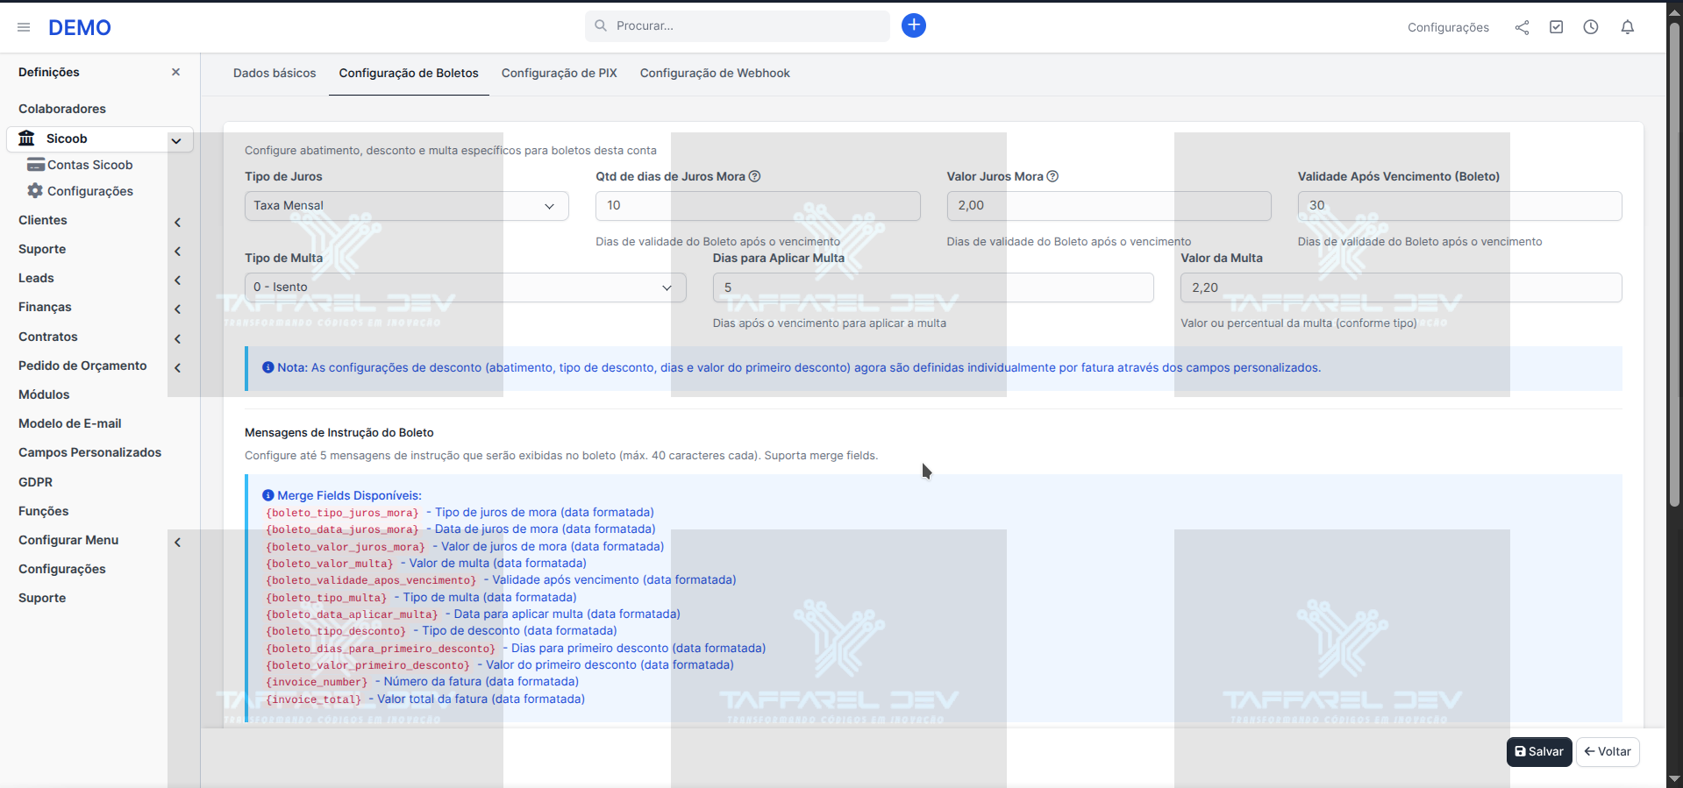
Task: Open GDPR in sidebar
Action: (x=36, y=482)
